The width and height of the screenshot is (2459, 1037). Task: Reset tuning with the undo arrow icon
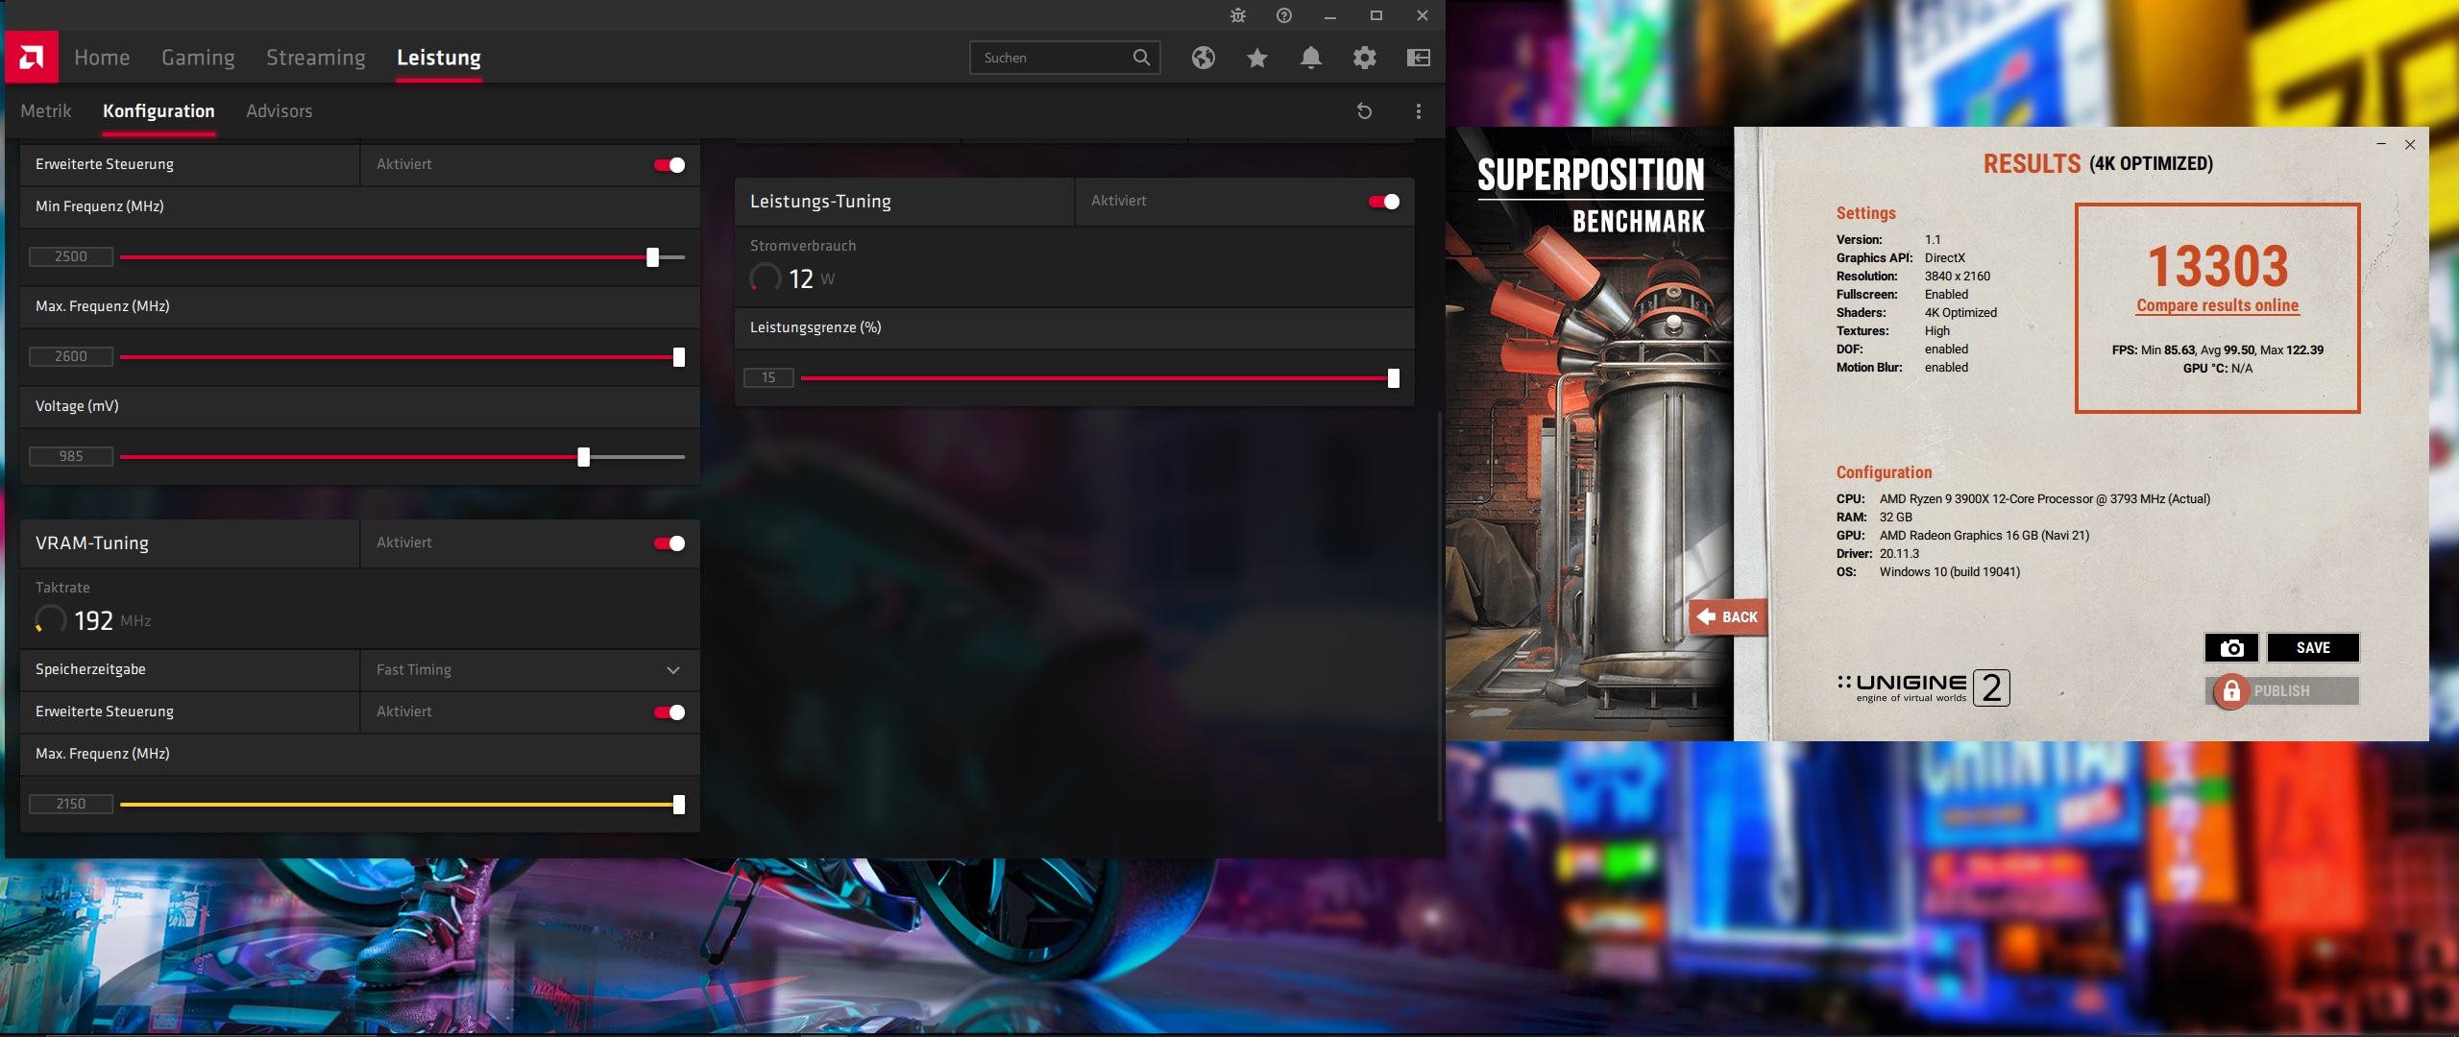coord(1364,111)
